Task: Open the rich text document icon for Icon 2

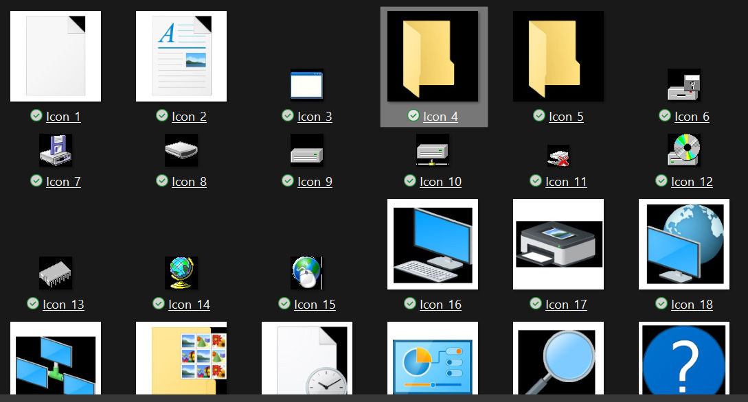Action: [181, 56]
